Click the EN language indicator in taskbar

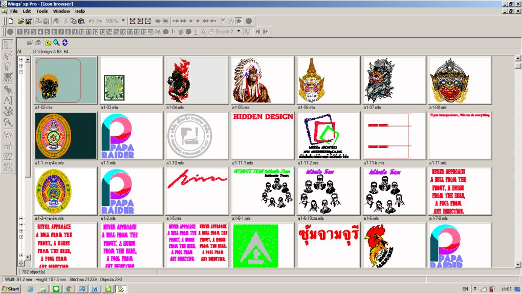click(465, 289)
